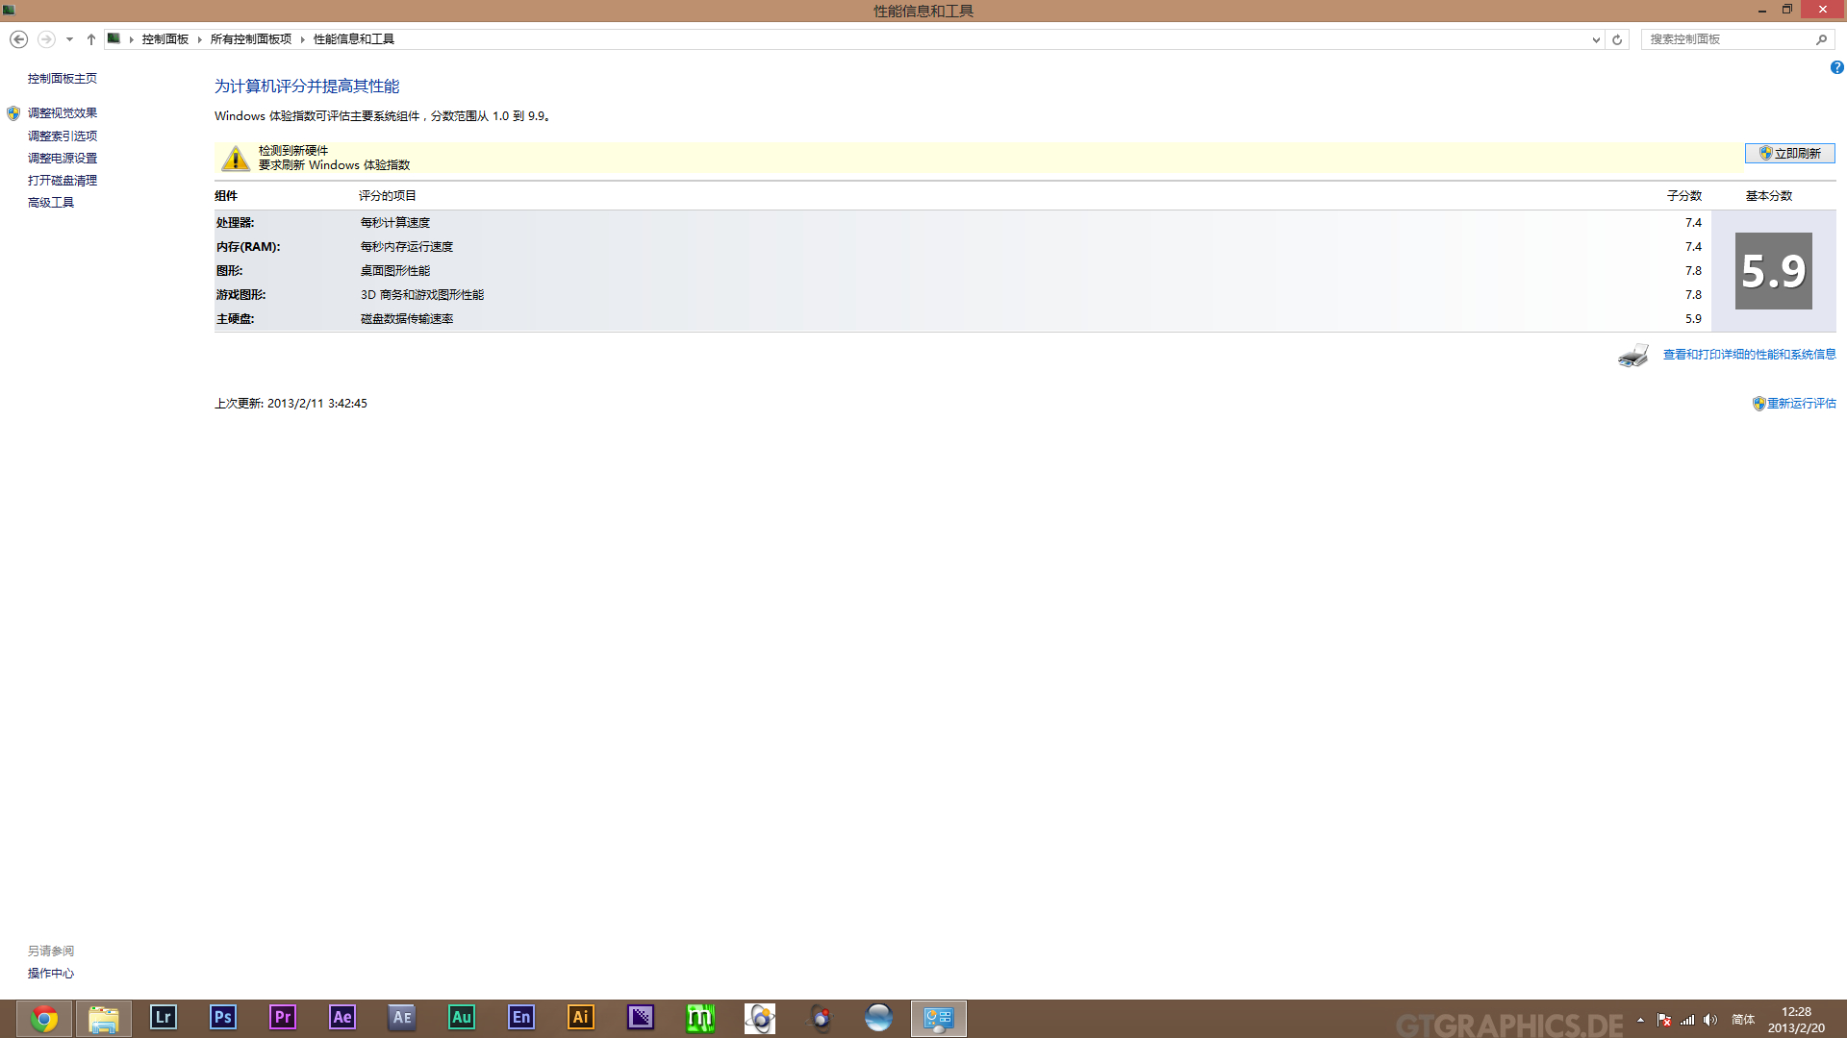Open Lightroom from the taskbar
Image resolution: width=1847 pixels, height=1038 pixels.
tap(163, 1017)
